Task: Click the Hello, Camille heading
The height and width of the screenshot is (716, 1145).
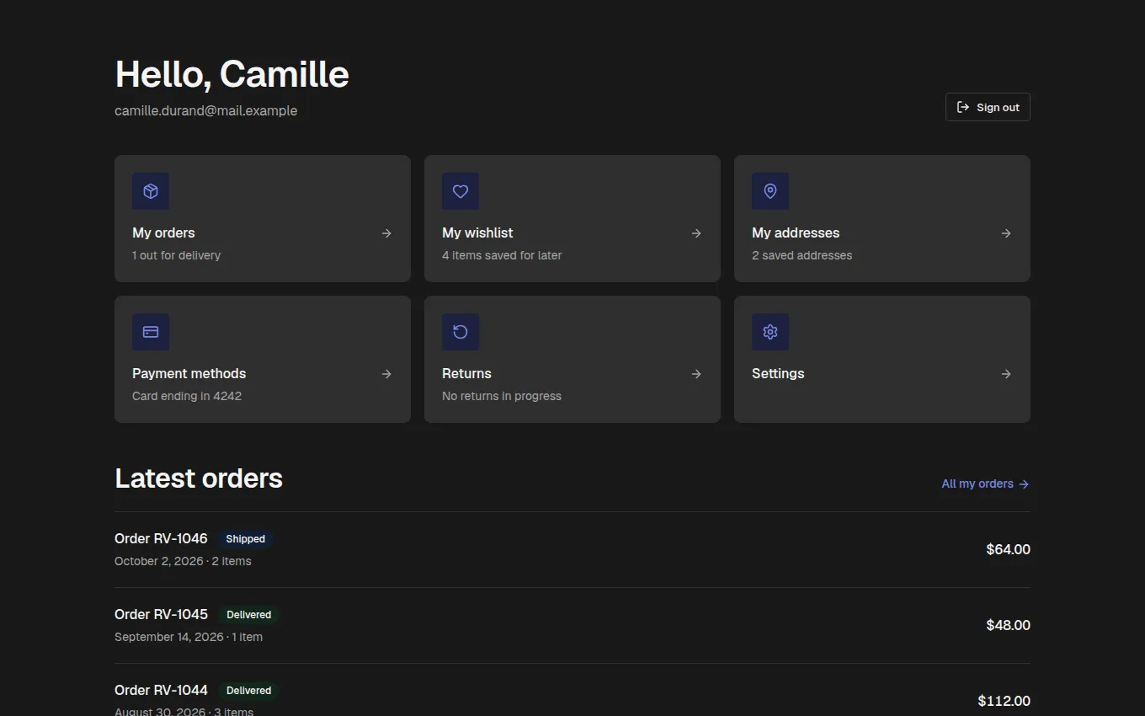Action: tap(232, 74)
